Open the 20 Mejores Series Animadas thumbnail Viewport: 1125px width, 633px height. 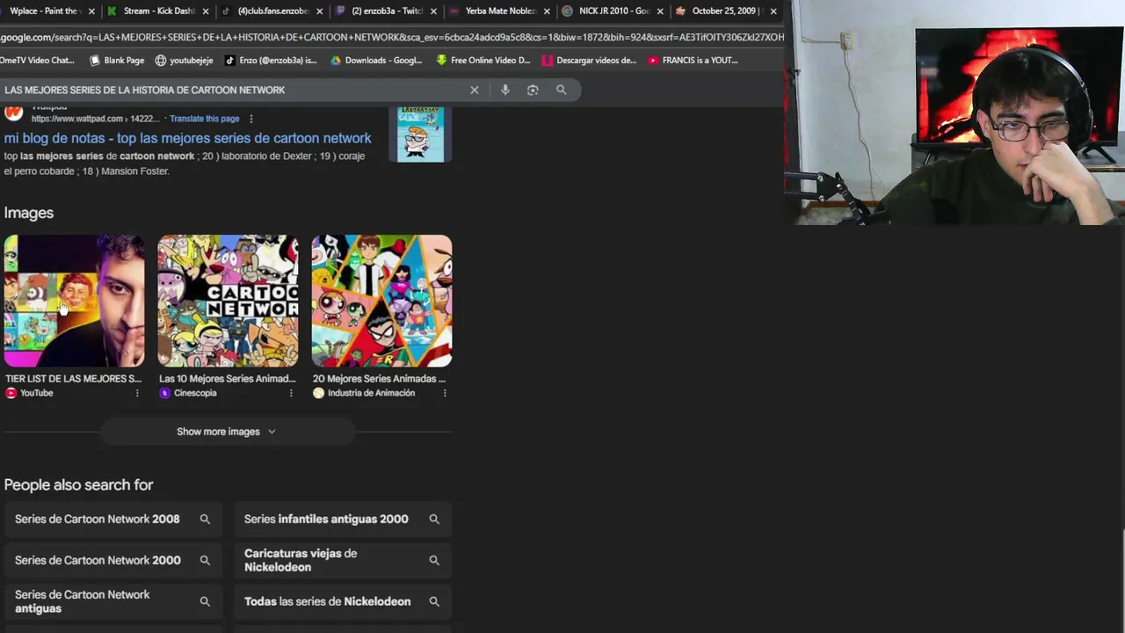[381, 301]
